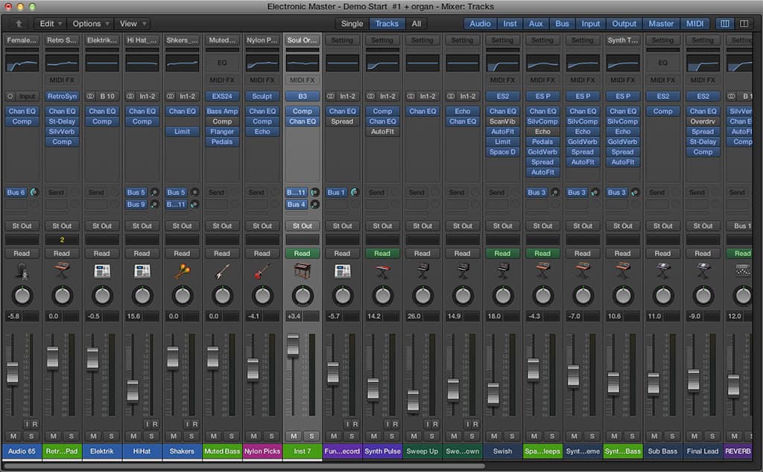Mute the Inst 7 channel

click(x=294, y=436)
